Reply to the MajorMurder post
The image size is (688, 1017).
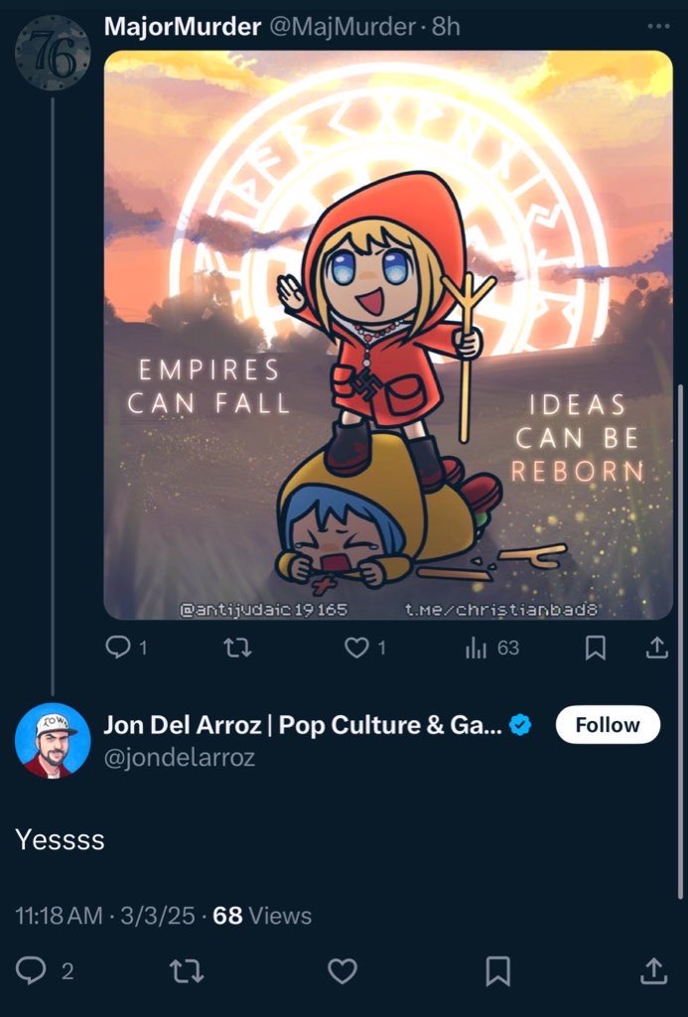(x=118, y=648)
